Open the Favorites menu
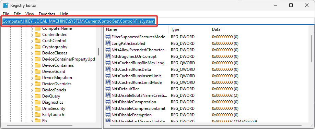Viewport: 315px width, 129px height. [47, 14]
